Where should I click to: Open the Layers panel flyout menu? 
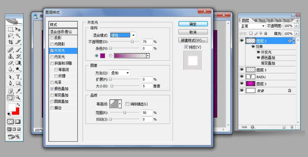[x=298, y=21]
